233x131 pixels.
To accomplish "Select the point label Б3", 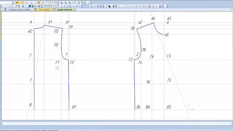I will [x=169, y=107].
